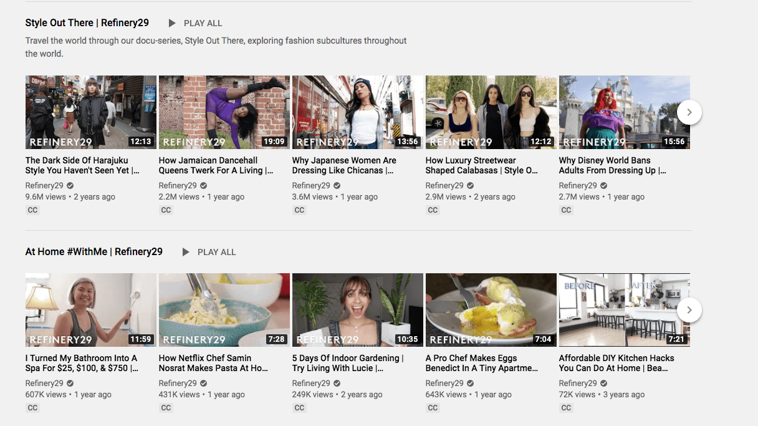
Task: Click title 'How Luxury Streetwear Shaped Calabasas'
Action: tap(482, 165)
